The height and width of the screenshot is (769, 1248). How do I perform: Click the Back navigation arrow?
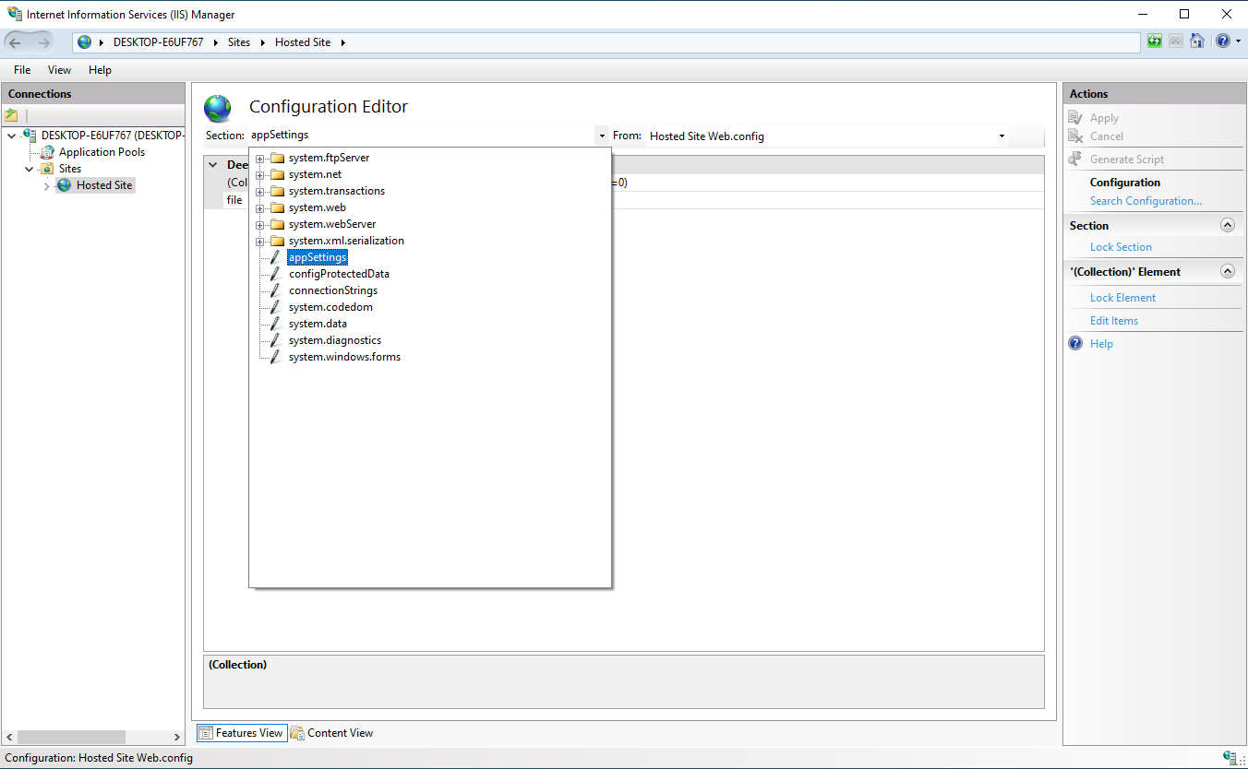[x=16, y=41]
